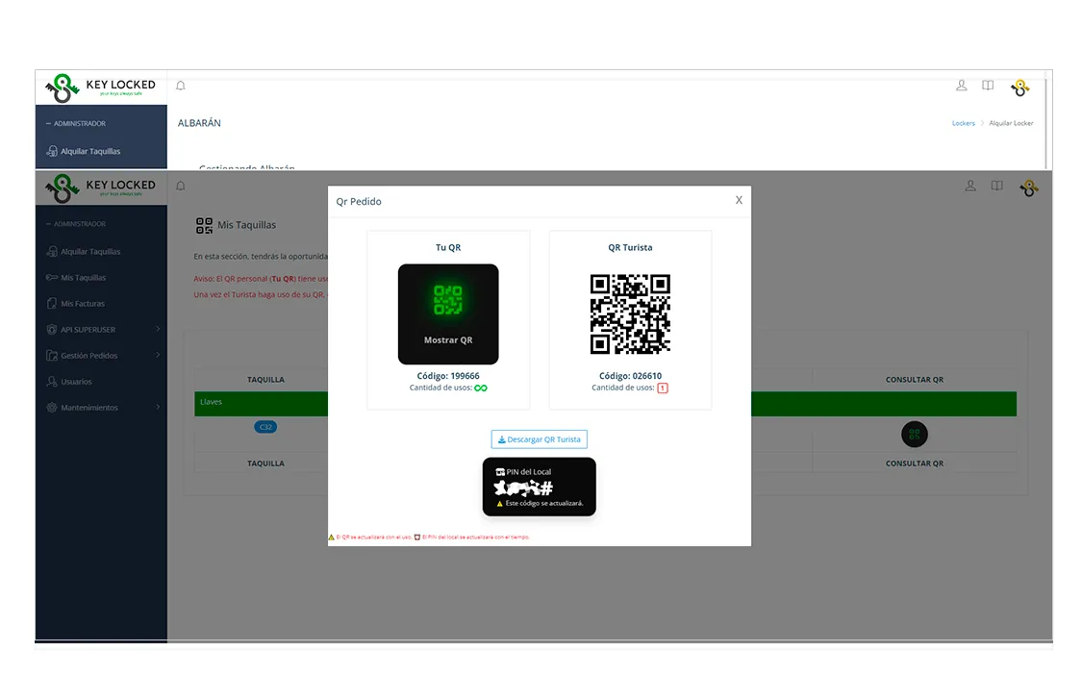
Task: Expand the Gestión Pedidos submenu chevron
Action: tap(158, 356)
